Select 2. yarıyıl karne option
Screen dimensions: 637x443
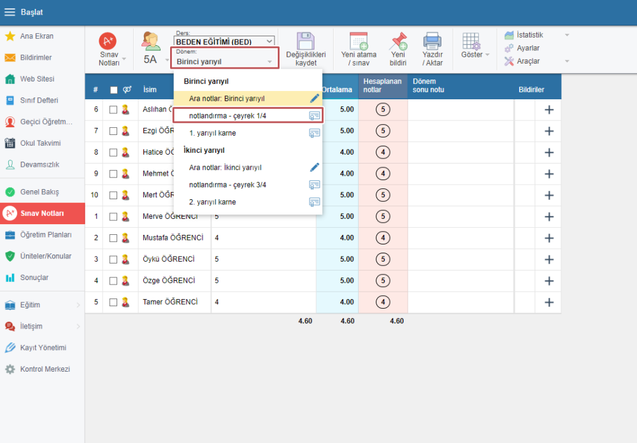pos(248,202)
